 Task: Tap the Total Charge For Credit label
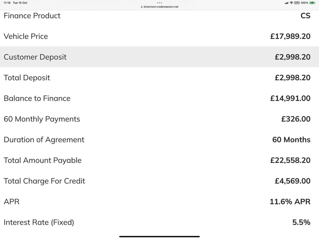tap(44, 181)
